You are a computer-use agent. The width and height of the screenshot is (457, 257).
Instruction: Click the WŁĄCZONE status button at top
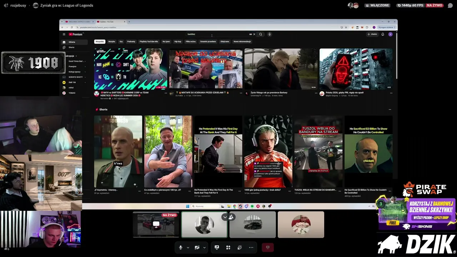click(377, 5)
